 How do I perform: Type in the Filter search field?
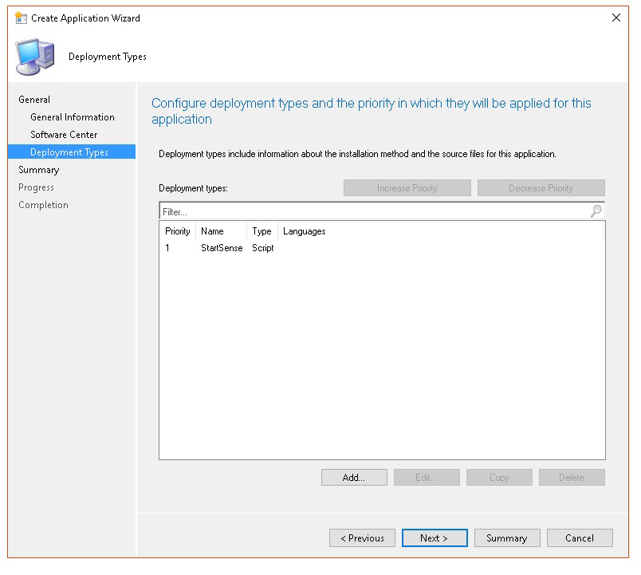coord(371,212)
